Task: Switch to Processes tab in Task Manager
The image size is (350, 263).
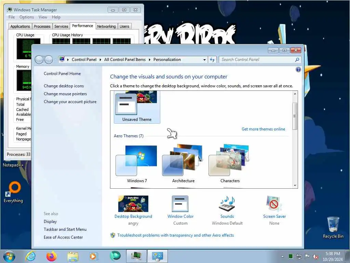Action: tap(42, 26)
